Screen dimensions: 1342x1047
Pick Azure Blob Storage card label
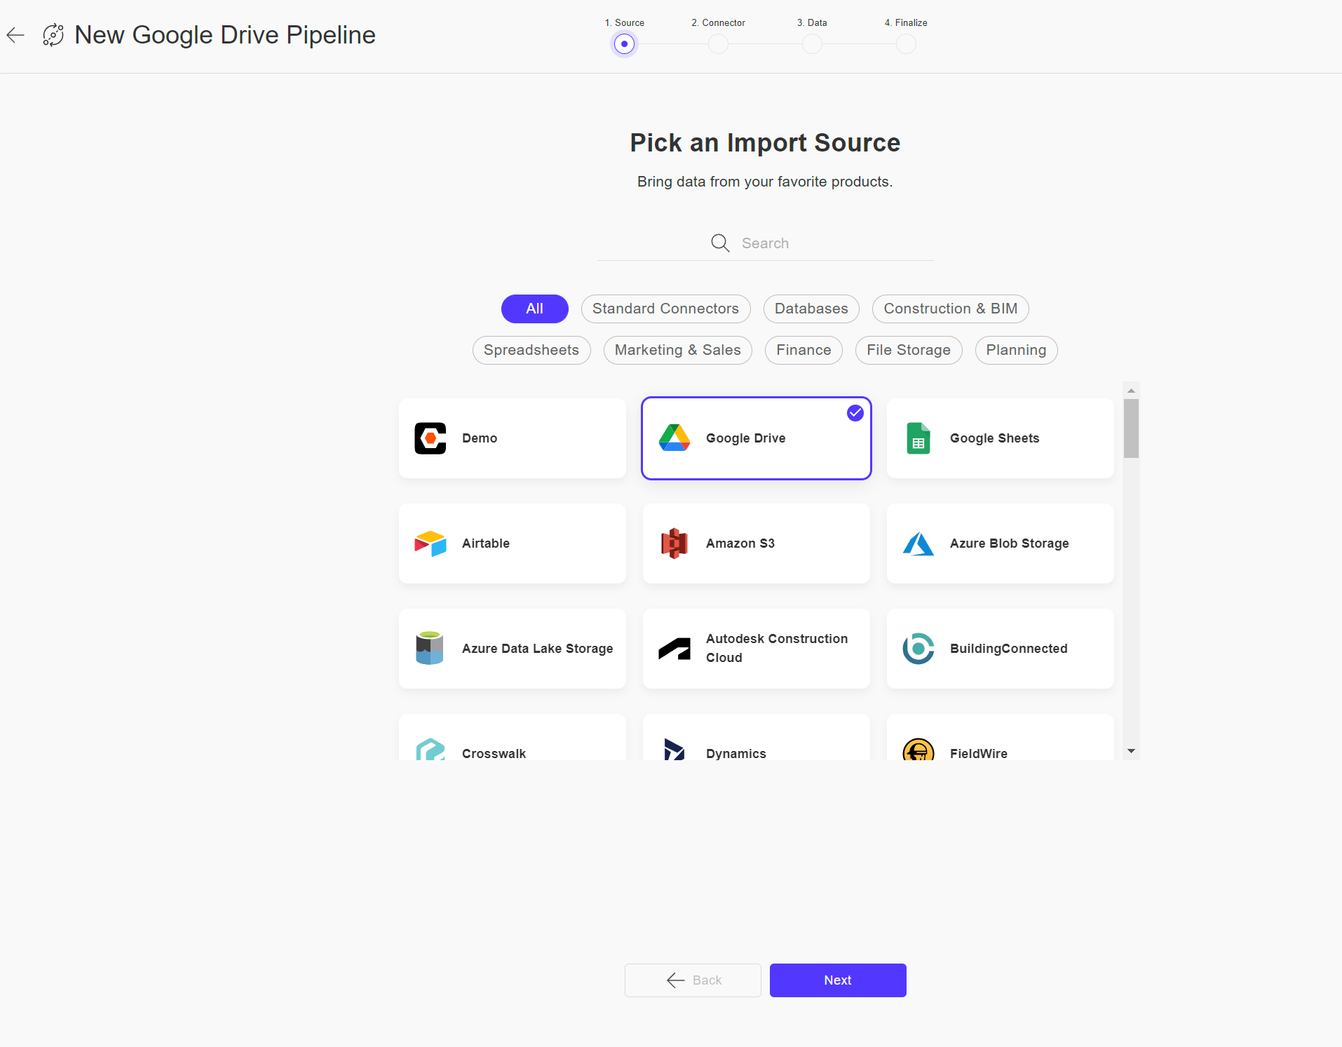click(1009, 543)
